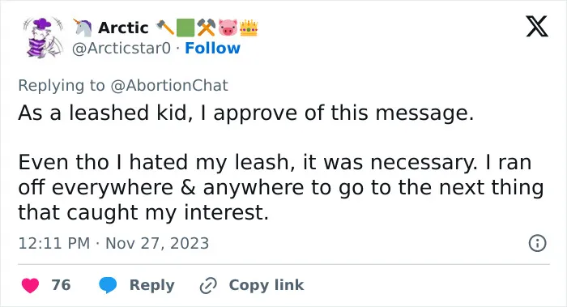The width and height of the screenshot is (567, 307).
Task: Click the Arctic display name
Action: [x=123, y=28]
